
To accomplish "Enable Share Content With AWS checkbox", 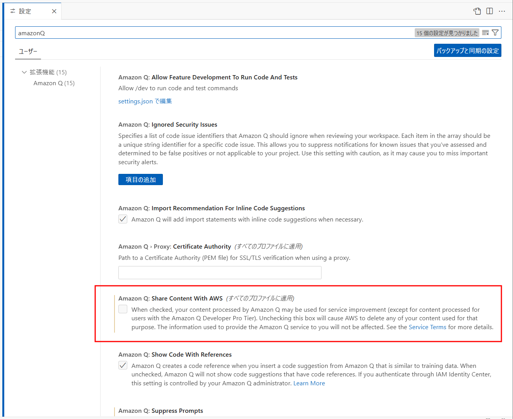I will pyautogui.click(x=123, y=309).
